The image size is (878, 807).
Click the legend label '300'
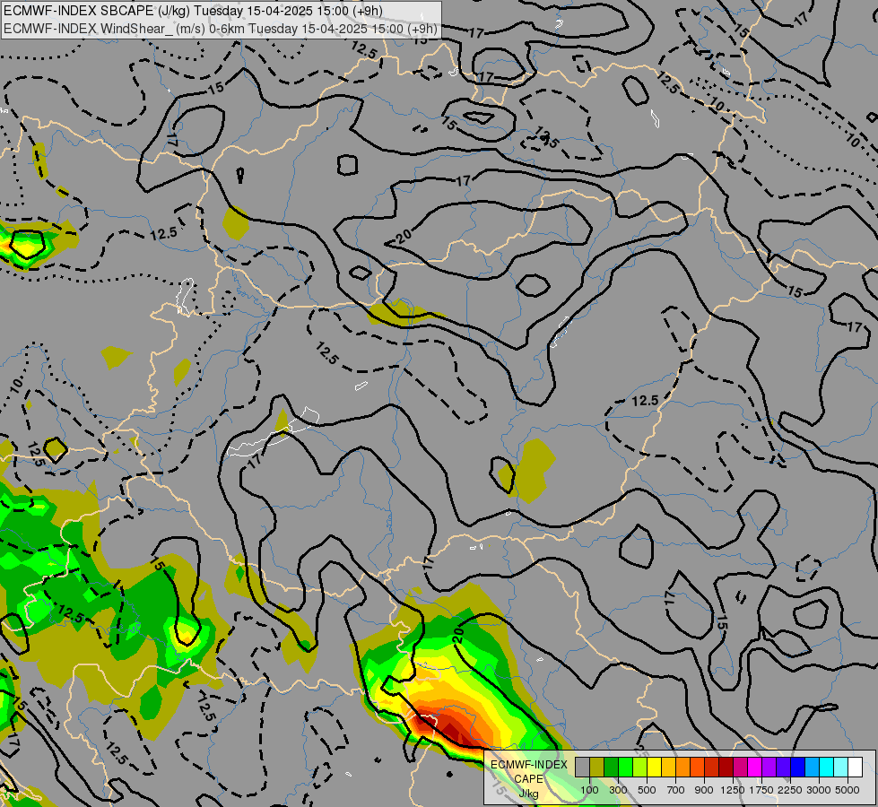tap(618, 790)
